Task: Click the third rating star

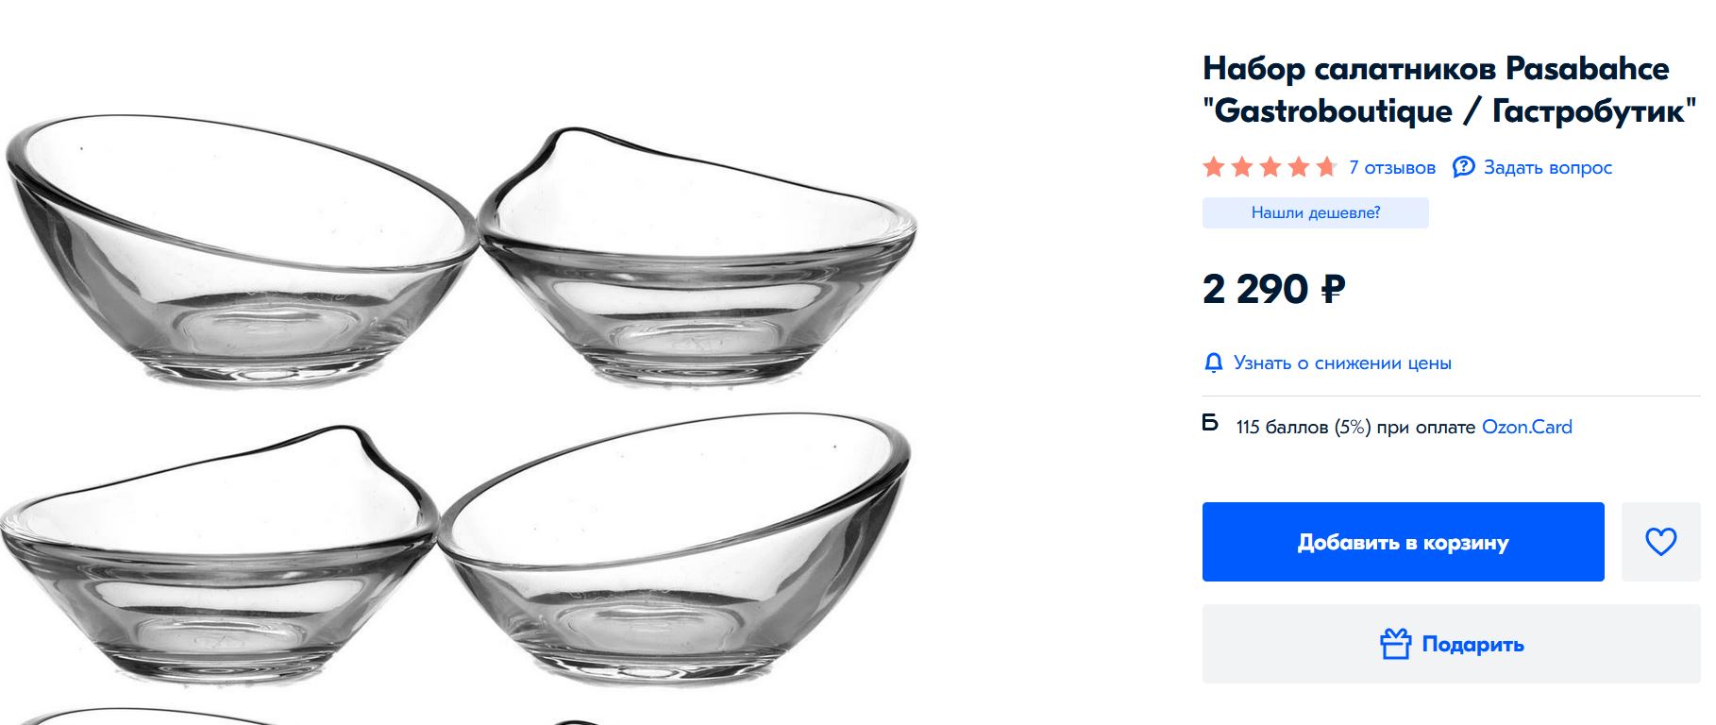Action: [1270, 168]
